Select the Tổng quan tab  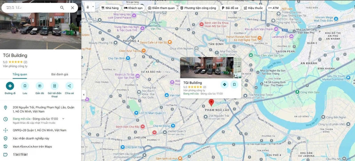point(20,74)
